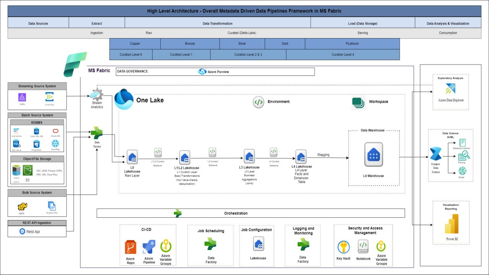Select the Environment code icon
Viewport: 489px width, 275px height.
(259, 102)
